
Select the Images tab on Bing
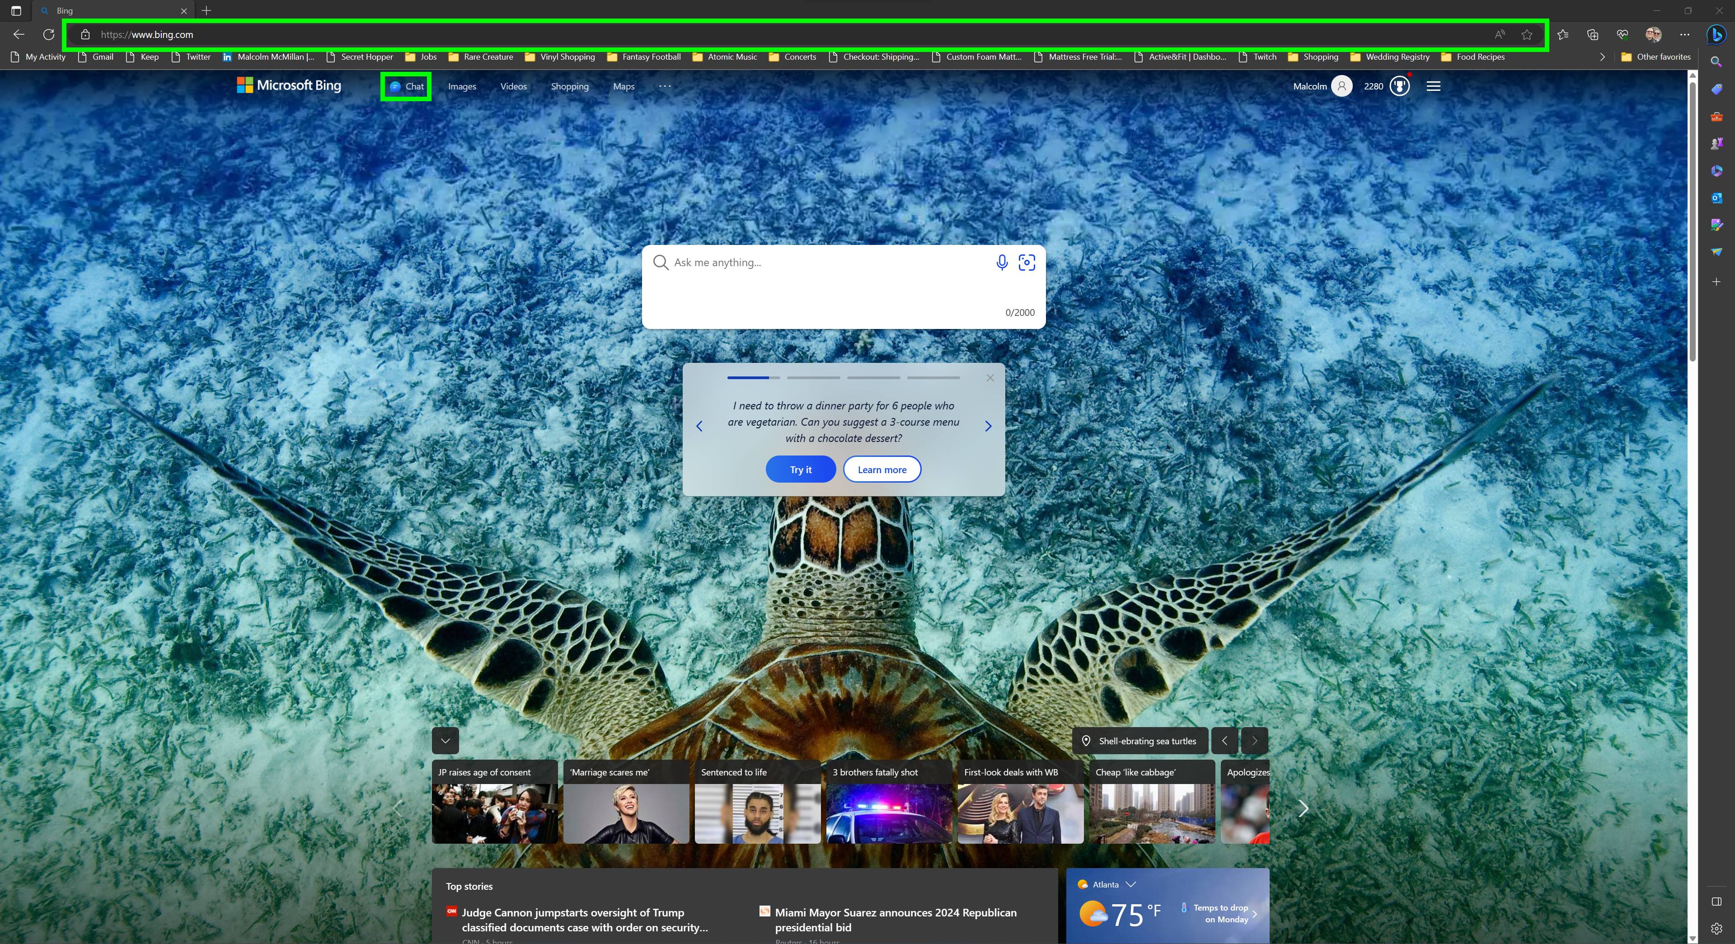coord(461,85)
